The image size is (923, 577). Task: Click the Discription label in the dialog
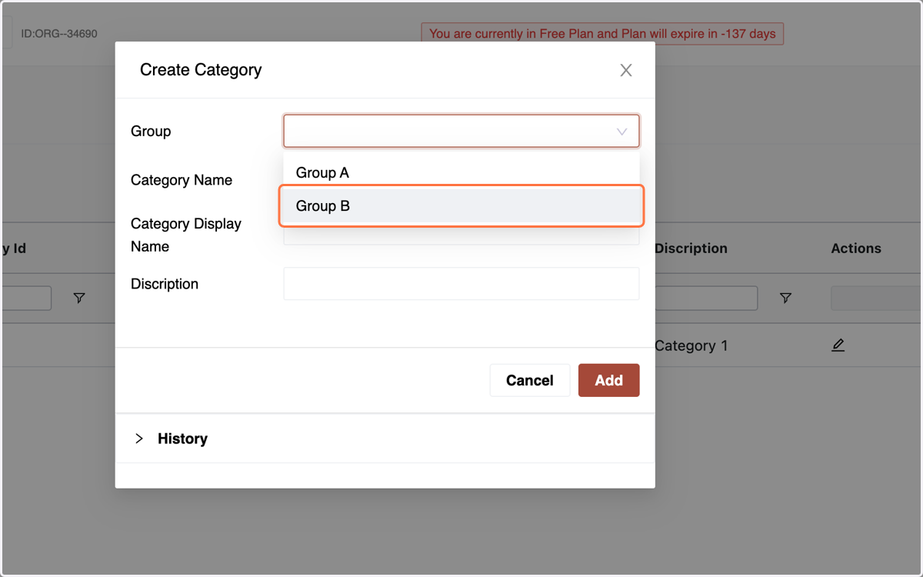[165, 284]
